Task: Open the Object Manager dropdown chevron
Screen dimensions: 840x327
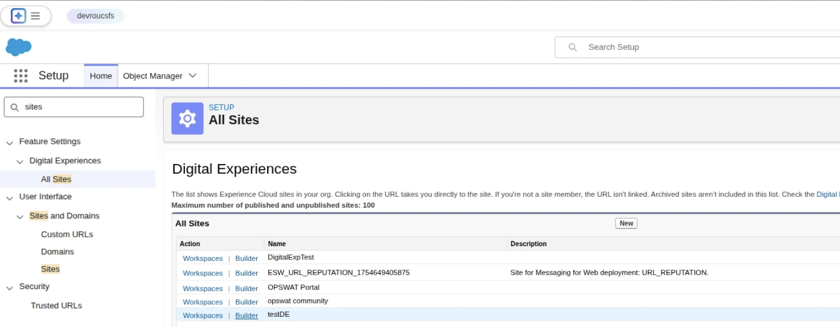Action: (x=192, y=76)
